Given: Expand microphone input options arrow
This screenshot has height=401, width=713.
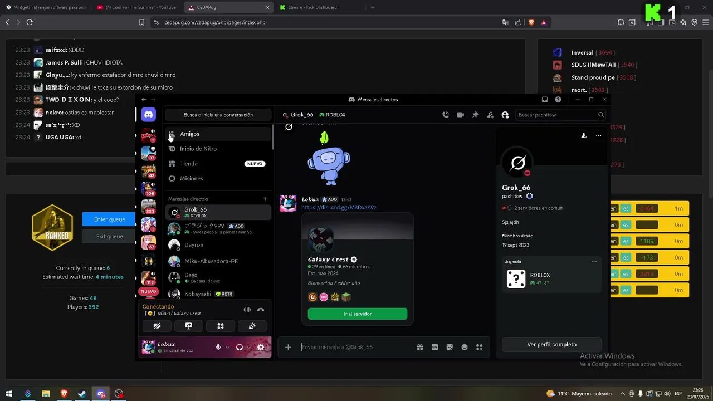Looking at the screenshot, I should pyautogui.click(x=227, y=347).
